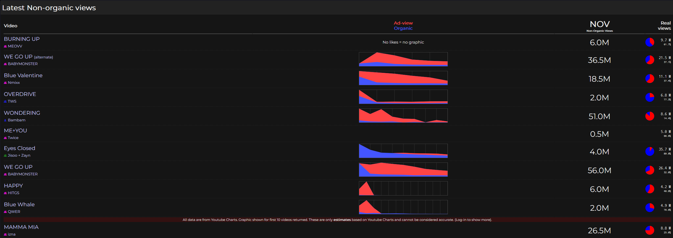This screenshot has width=673, height=238.
Task: Click the red Ad-view legend label
Action: click(403, 23)
